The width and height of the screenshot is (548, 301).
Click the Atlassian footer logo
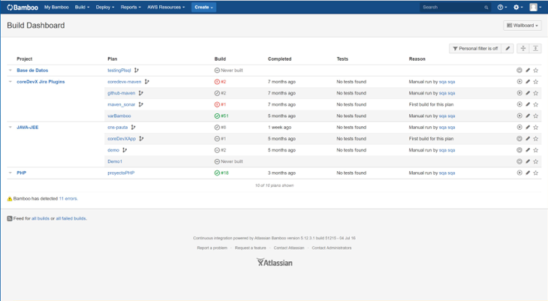(x=274, y=263)
